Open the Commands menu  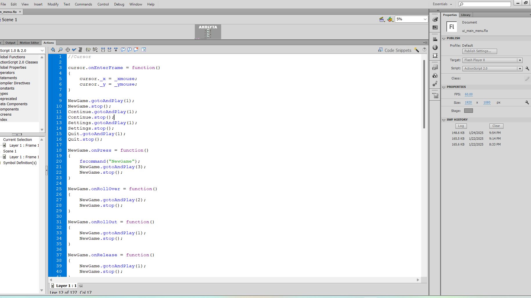coord(83,4)
